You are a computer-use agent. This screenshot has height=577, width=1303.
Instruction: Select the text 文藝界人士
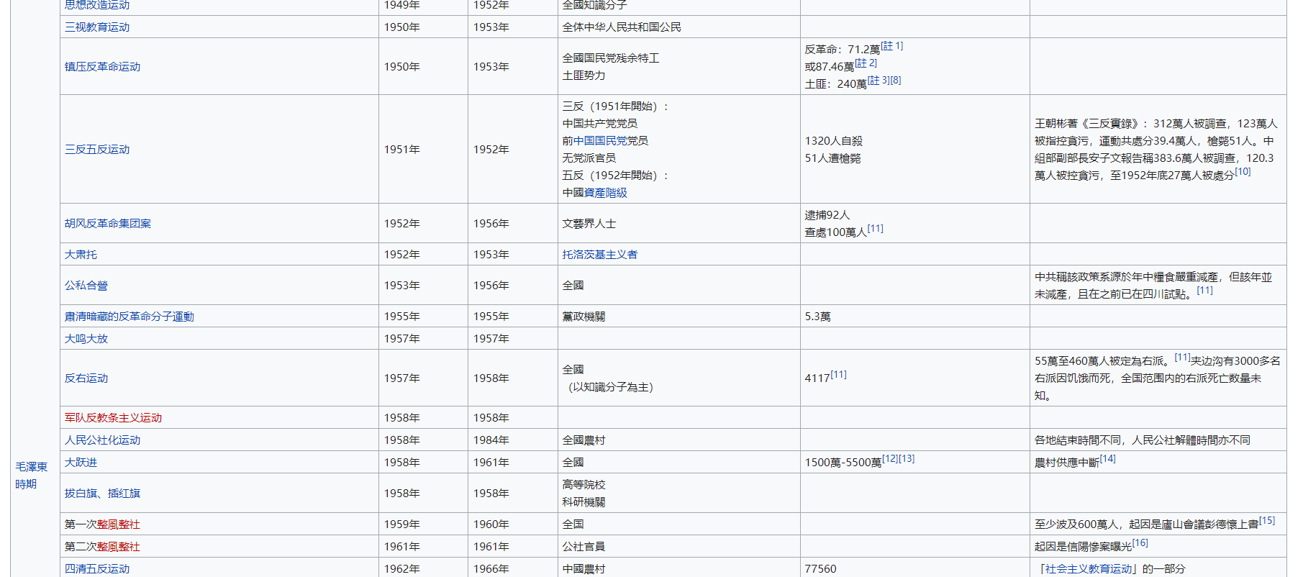coord(589,224)
